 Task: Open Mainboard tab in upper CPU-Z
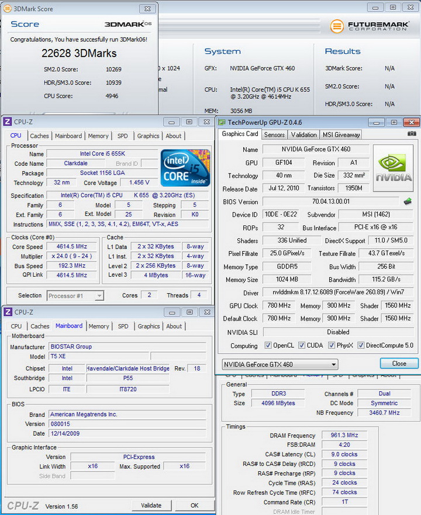click(68, 136)
